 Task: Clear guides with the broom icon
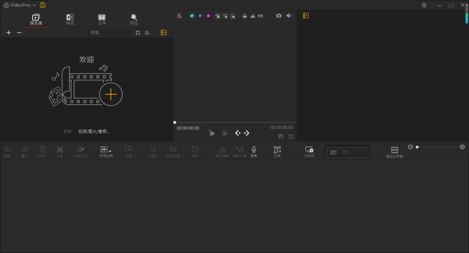pyautogui.click(x=253, y=16)
